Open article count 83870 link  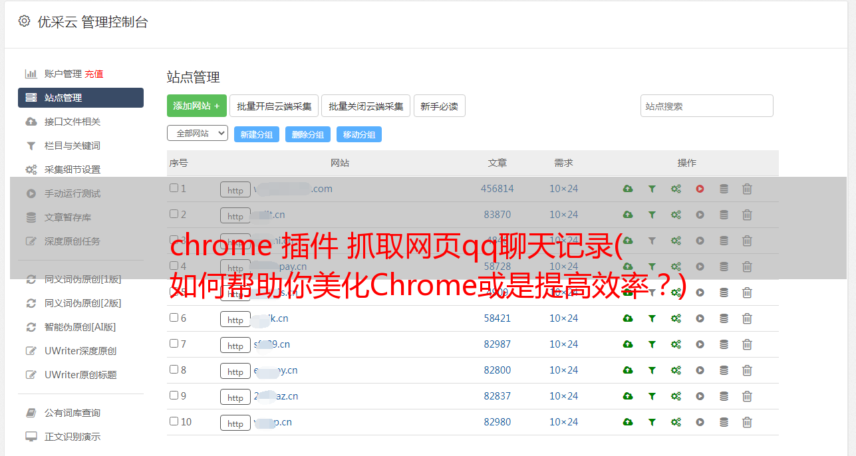(498, 215)
